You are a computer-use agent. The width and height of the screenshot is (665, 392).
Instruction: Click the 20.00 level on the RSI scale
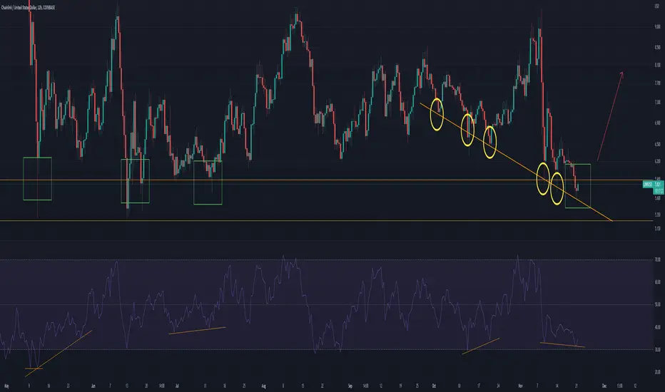pyautogui.click(x=657, y=372)
